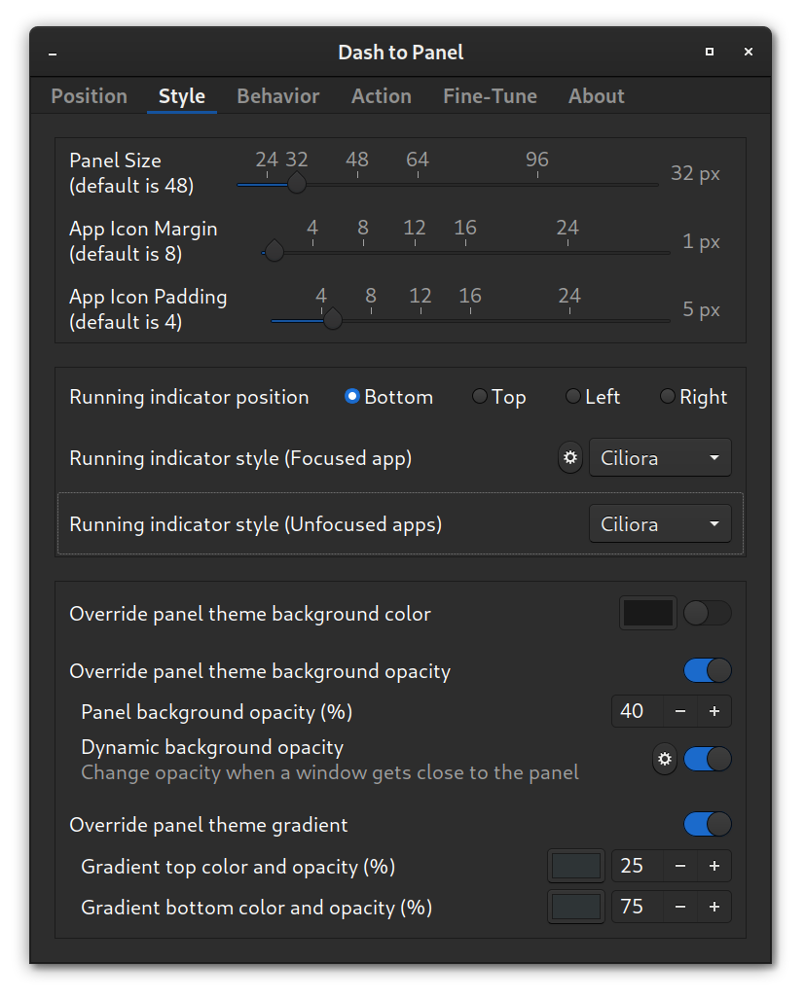805x1000 pixels.
Task: Go to the About tab
Action: coord(596,95)
